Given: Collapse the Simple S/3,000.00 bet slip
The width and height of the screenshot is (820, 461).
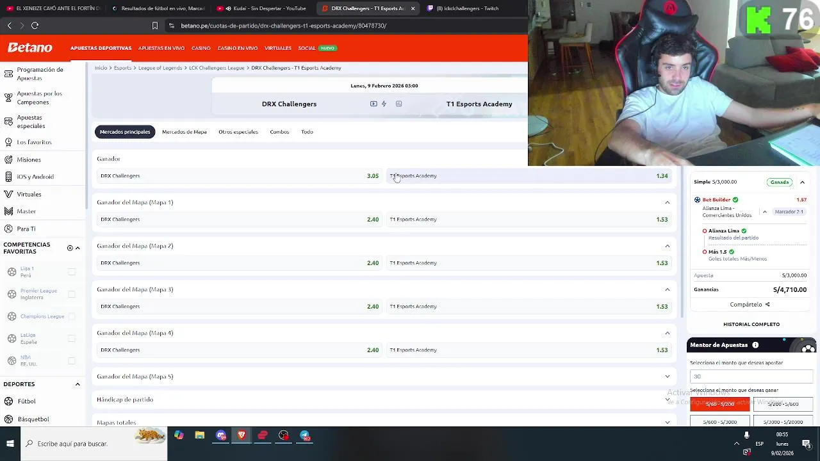Looking at the screenshot, I should coord(802,182).
